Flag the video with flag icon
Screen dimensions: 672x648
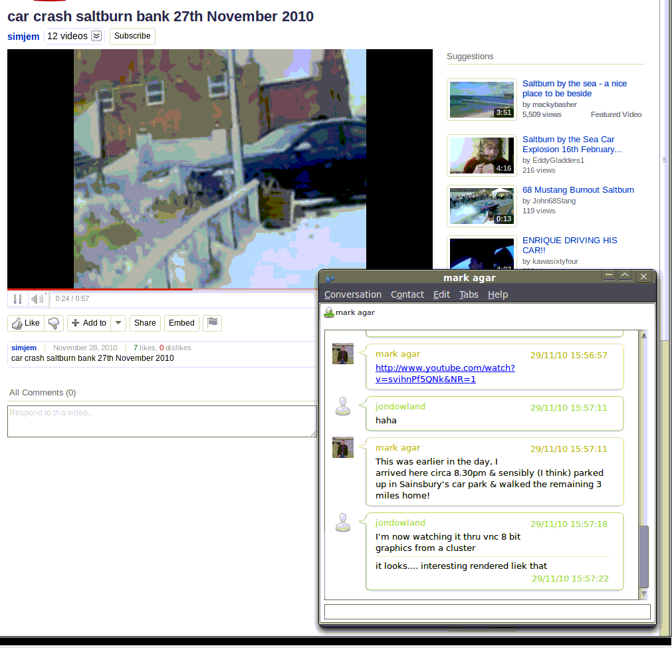pyautogui.click(x=212, y=323)
